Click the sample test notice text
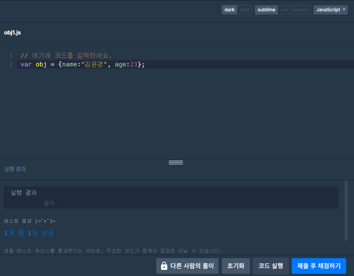354x276 pixels. pos(113,251)
